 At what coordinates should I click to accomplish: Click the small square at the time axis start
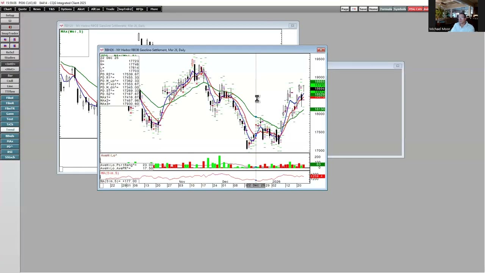[x=102, y=185]
